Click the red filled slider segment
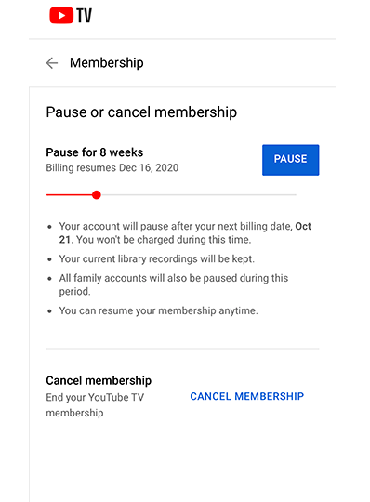 click(69, 194)
